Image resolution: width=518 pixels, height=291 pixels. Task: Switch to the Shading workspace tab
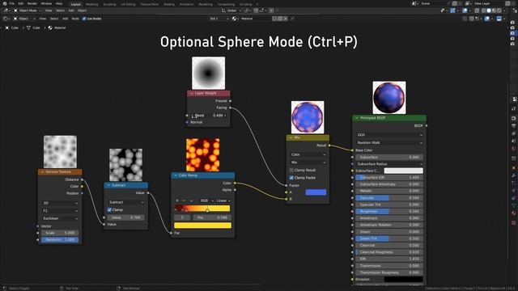point(169,4)
